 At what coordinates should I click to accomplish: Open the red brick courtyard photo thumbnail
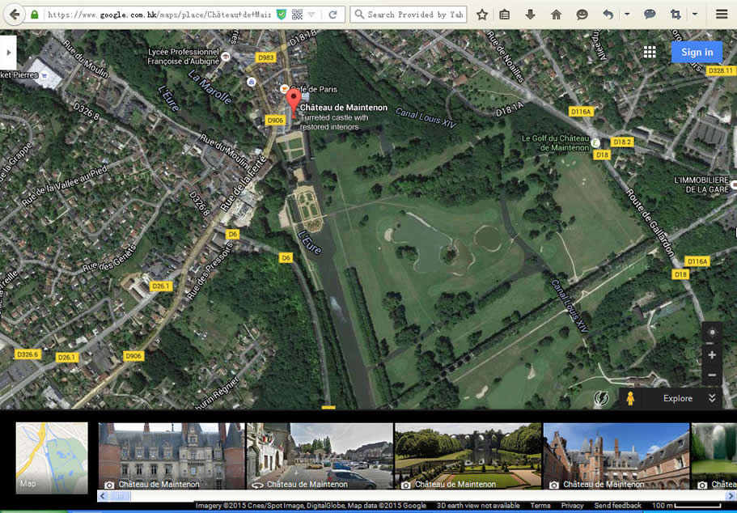coord(616,456)
